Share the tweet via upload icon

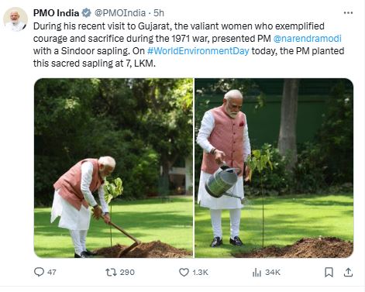point(348,273)
